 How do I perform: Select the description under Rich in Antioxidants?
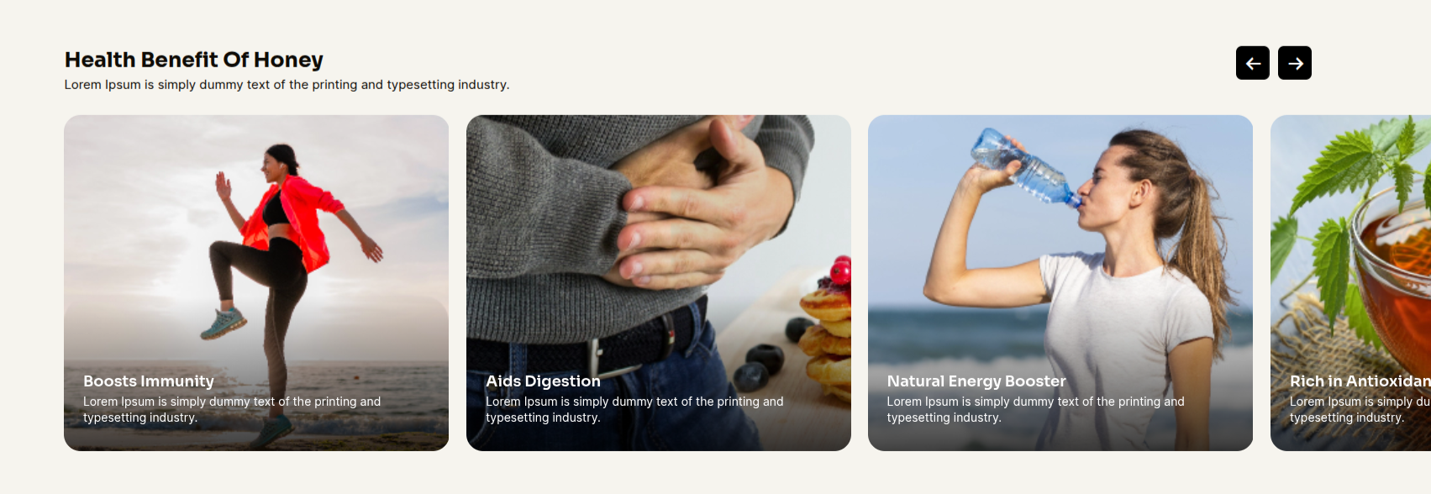[1360, 409]
